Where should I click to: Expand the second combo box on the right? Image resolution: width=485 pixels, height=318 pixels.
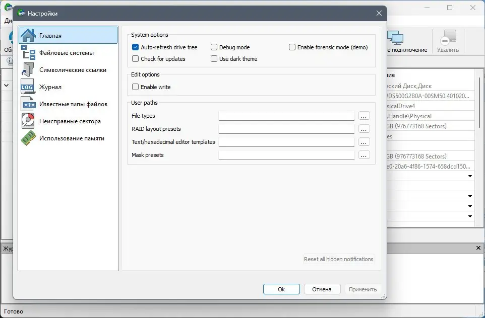(470, 196)
